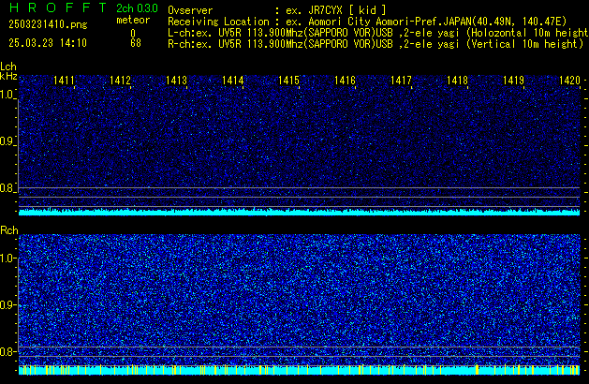Click the 1416 time marker

tap(345, 81)
